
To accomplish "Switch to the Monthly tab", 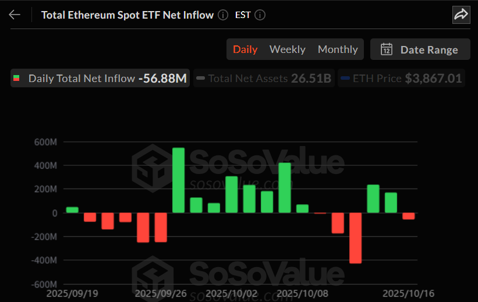I will click(x=338, y=49).
